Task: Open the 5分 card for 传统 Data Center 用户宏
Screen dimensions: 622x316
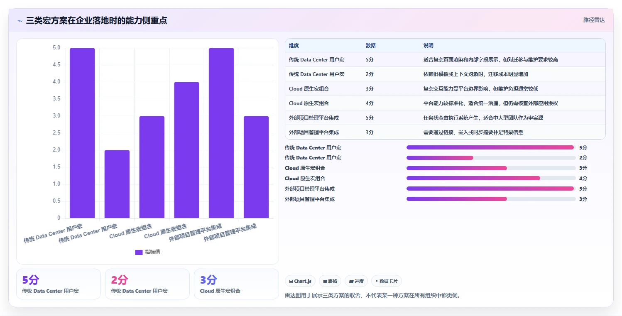Action: pos(59,284)
